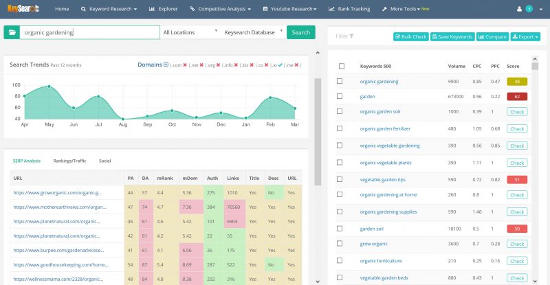Image resolution: width=550 pixels, height=285 pixels.
Task: Click the red score 50 badge
Action: (x=517, y=229)
